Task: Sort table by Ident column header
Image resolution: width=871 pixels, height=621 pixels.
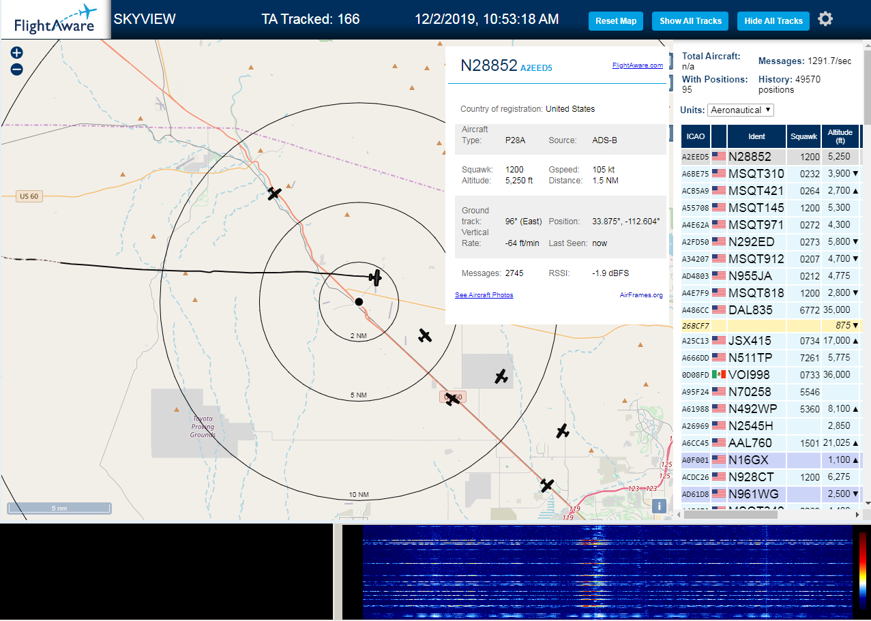Action: point(756,136)
